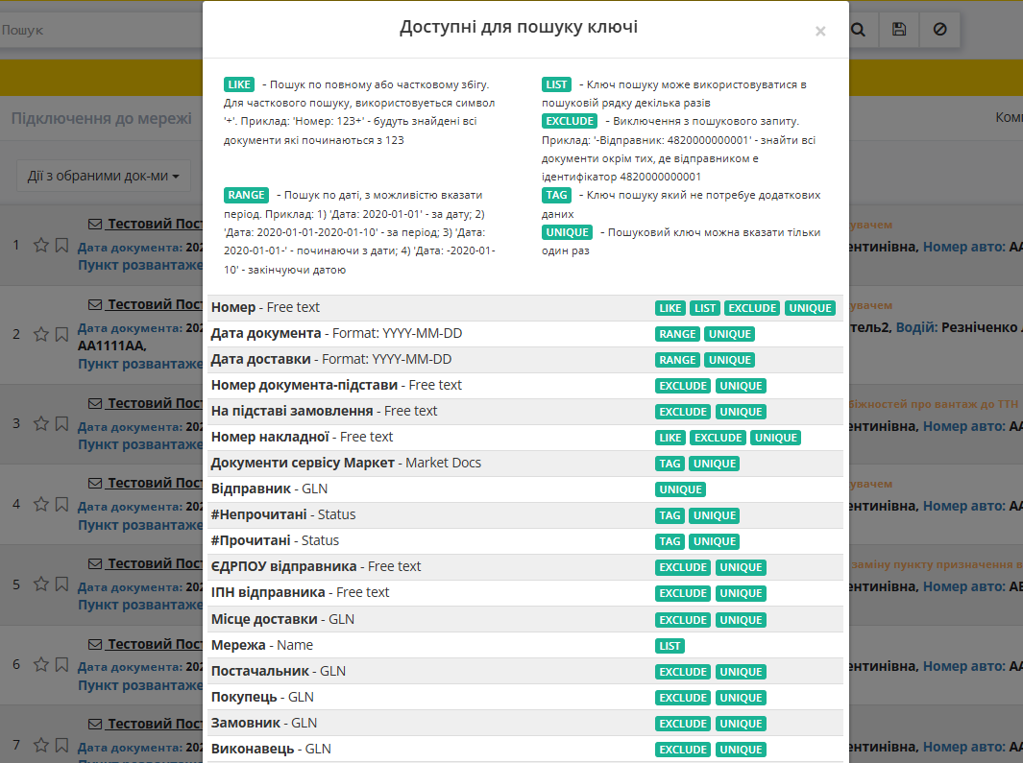Click the clear search ban icon
Image resolution: width=1023 pixels, height=763 pixels.
click(939, 30)
